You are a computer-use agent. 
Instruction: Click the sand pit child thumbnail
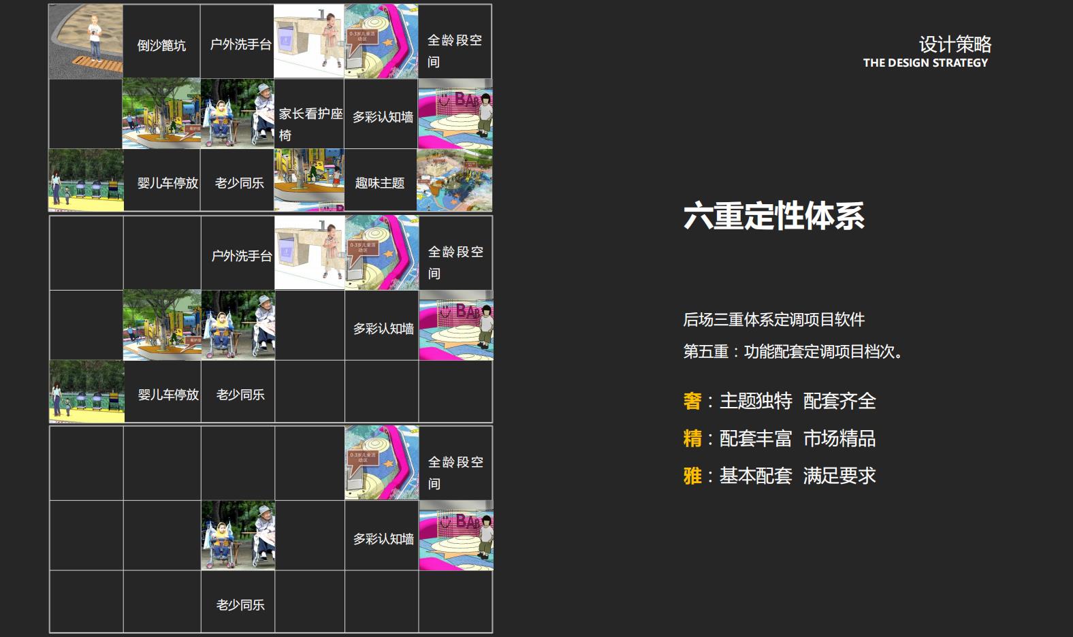point(86,42)
